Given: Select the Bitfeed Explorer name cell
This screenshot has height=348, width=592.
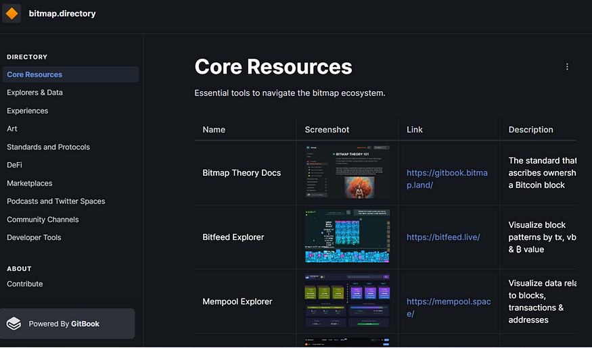Looking at the screenshot, I should tap(233, 237).
